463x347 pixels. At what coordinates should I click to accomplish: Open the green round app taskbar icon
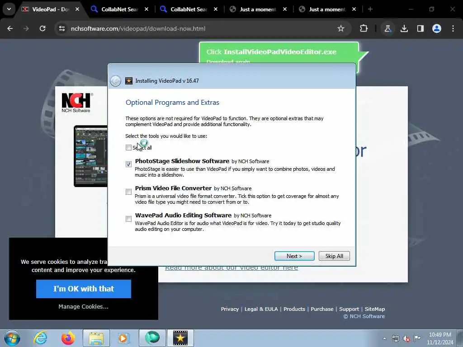152,338
